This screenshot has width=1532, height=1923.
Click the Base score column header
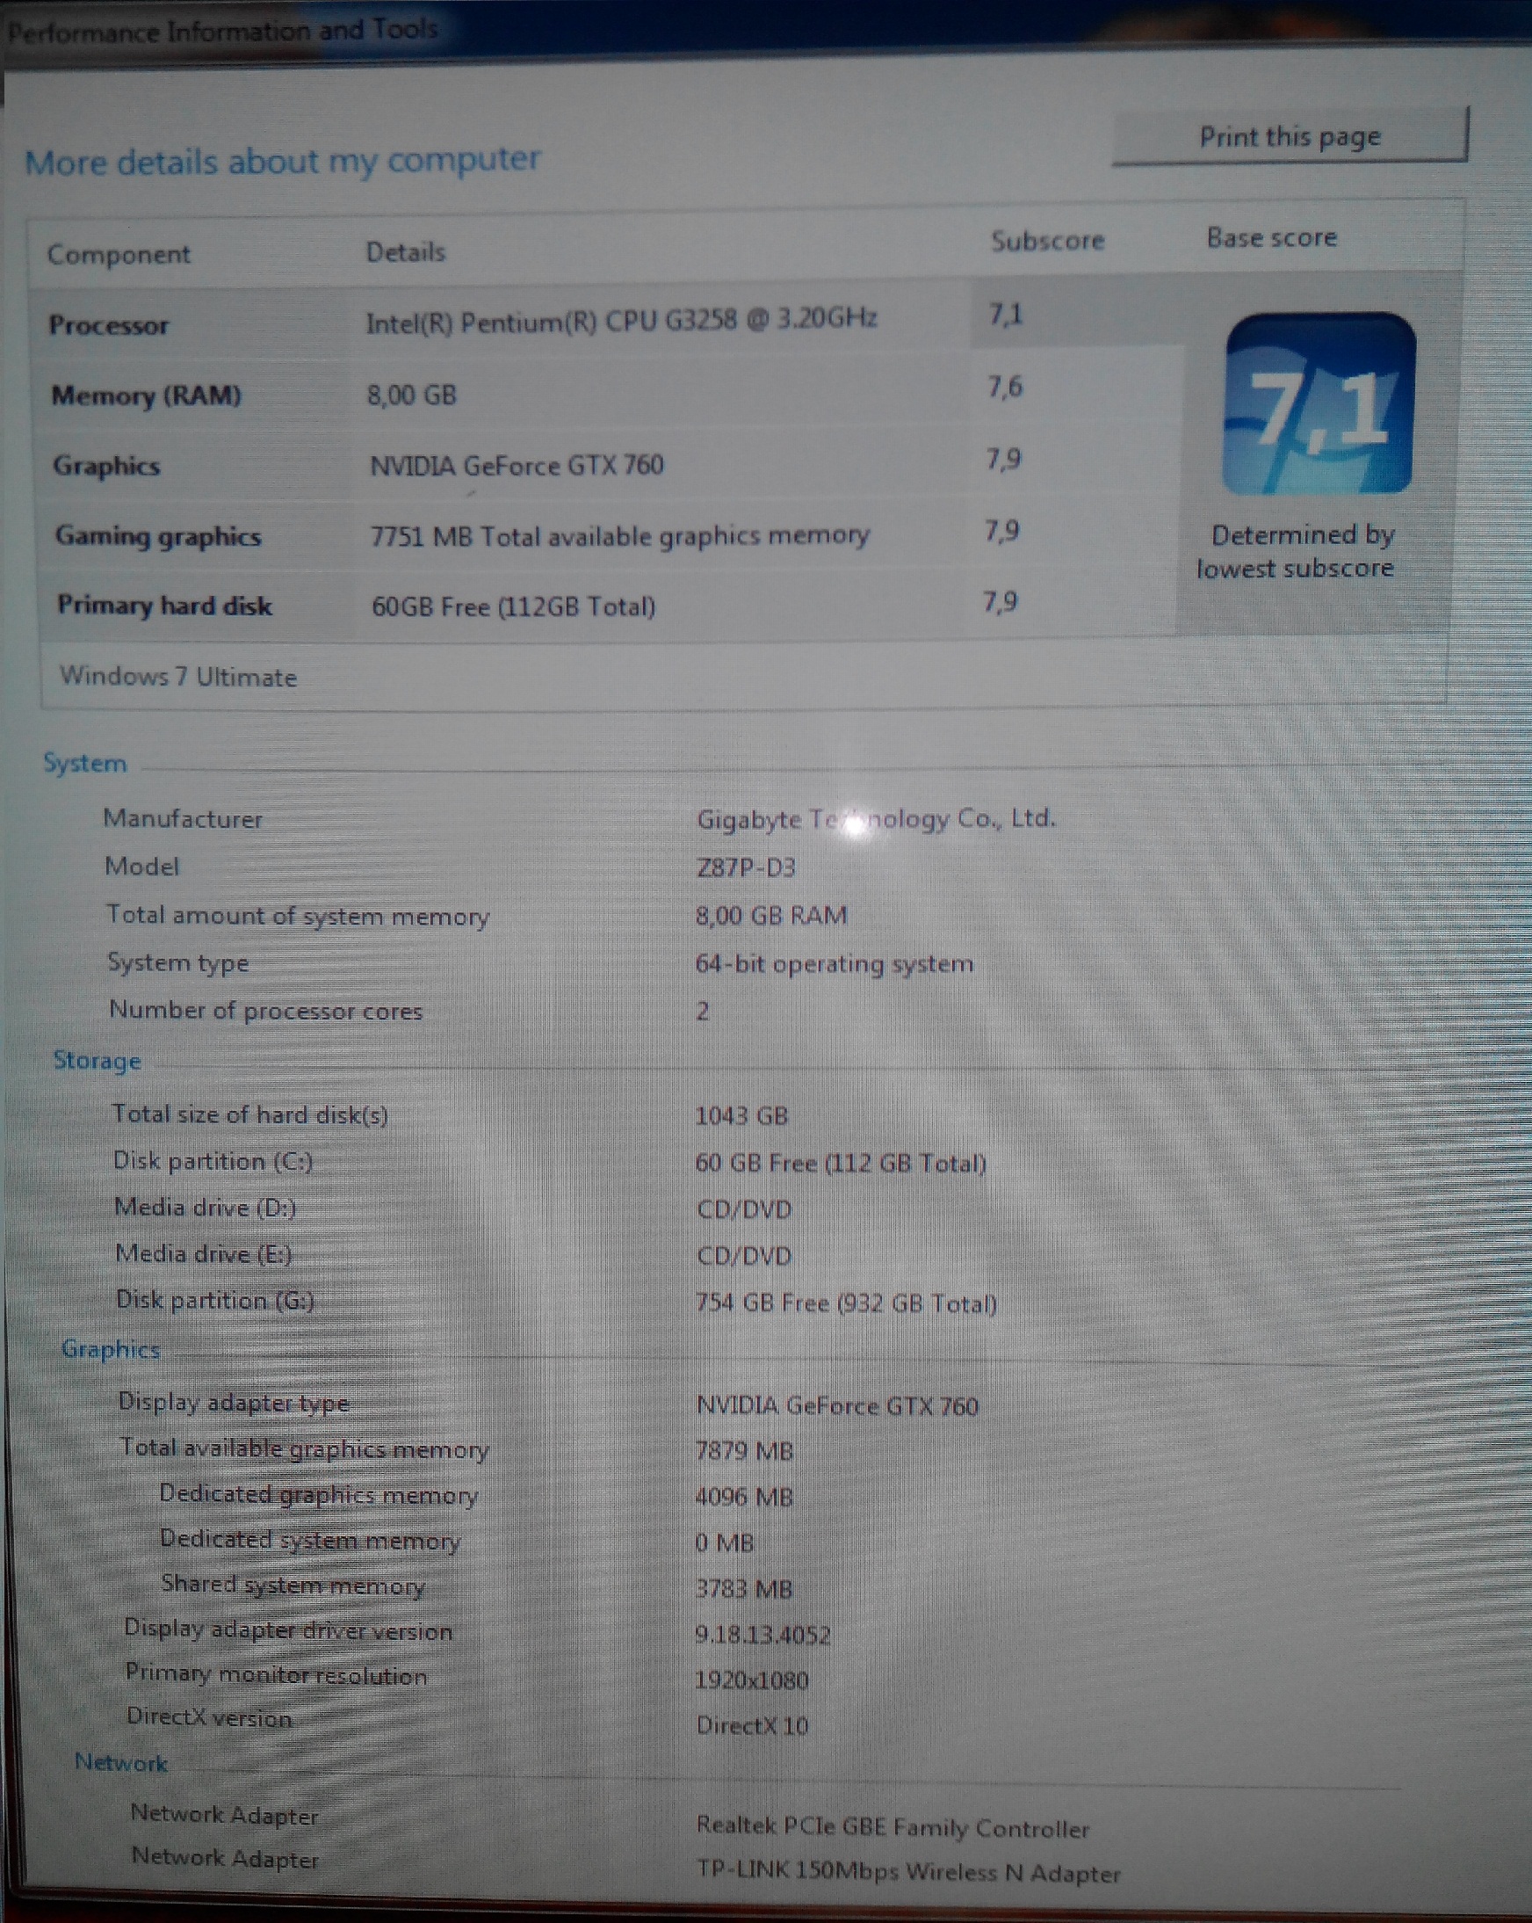pos(1271,238)
